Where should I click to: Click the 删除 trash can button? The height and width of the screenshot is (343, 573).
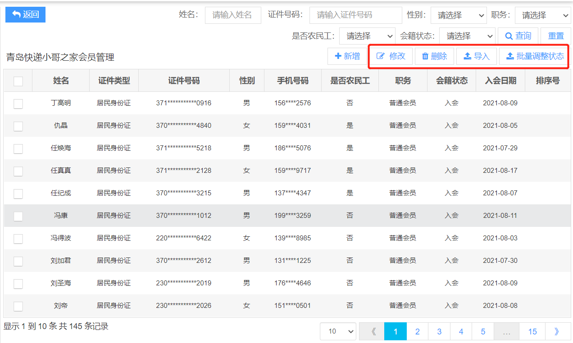pos(434,56)
